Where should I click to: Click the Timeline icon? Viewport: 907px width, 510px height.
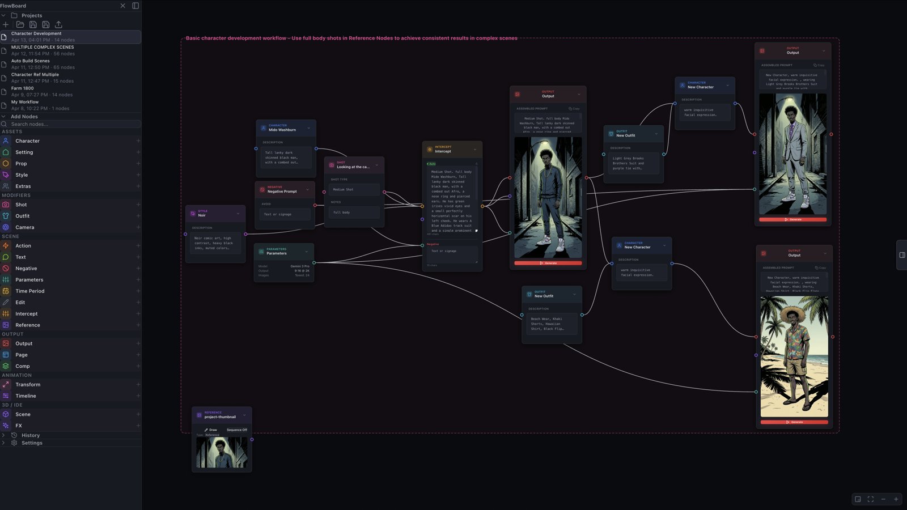6,396
